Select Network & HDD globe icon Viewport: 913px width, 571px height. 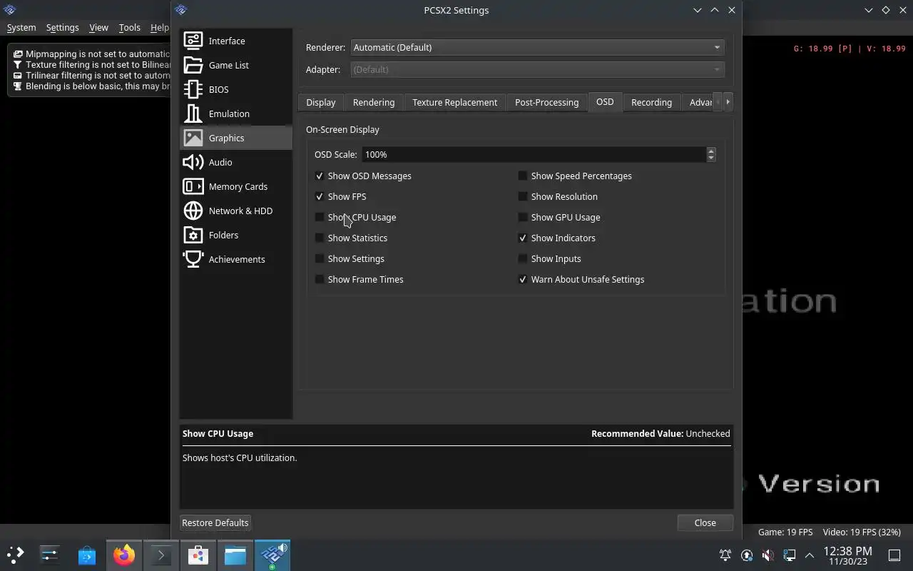pyautogui.click(x=193, y=211)
